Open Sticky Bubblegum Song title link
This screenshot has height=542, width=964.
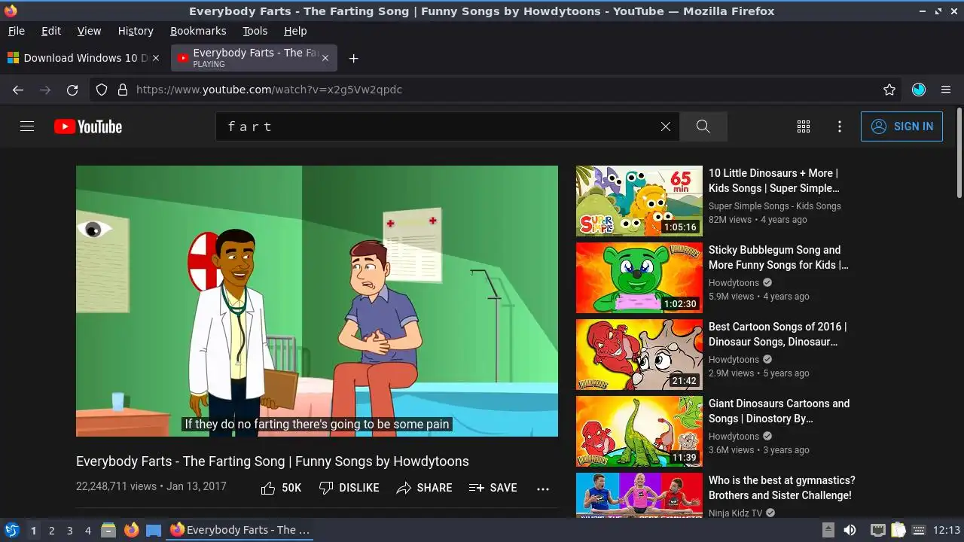pos(779,257)
